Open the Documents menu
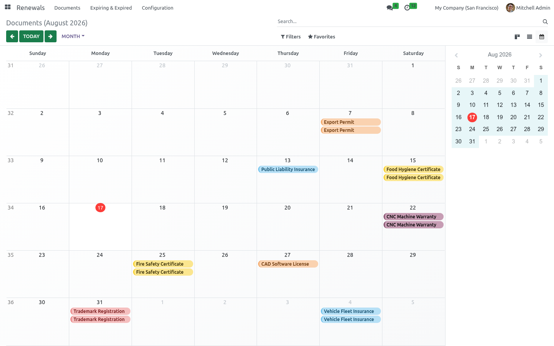The height and width of the screenshot is (346, 554). pyautogui.click(x=67, y=8)
